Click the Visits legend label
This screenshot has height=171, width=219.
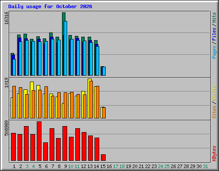coord(214,93)
